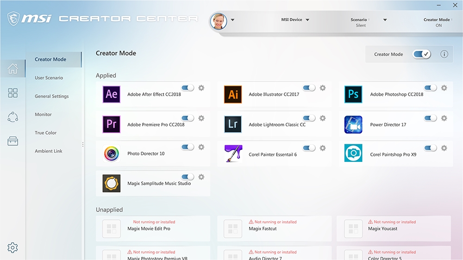Expand the user profile dropdown arrow
This screenshot has height=260, width=463.
(232, 20)
